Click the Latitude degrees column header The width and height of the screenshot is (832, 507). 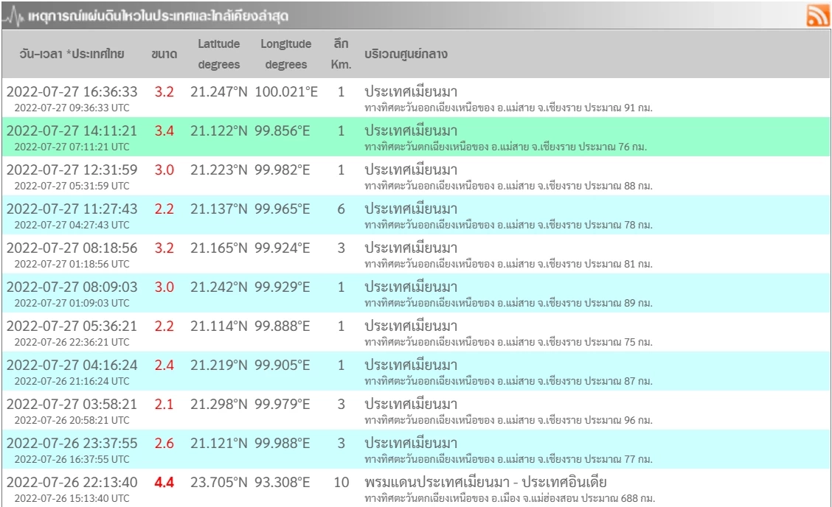[x=218, y=55]
